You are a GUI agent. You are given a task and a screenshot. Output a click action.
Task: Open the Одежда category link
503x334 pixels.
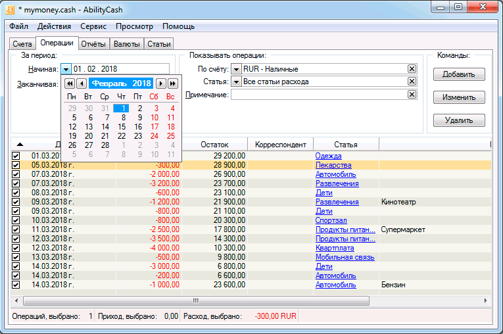[328, 156]
